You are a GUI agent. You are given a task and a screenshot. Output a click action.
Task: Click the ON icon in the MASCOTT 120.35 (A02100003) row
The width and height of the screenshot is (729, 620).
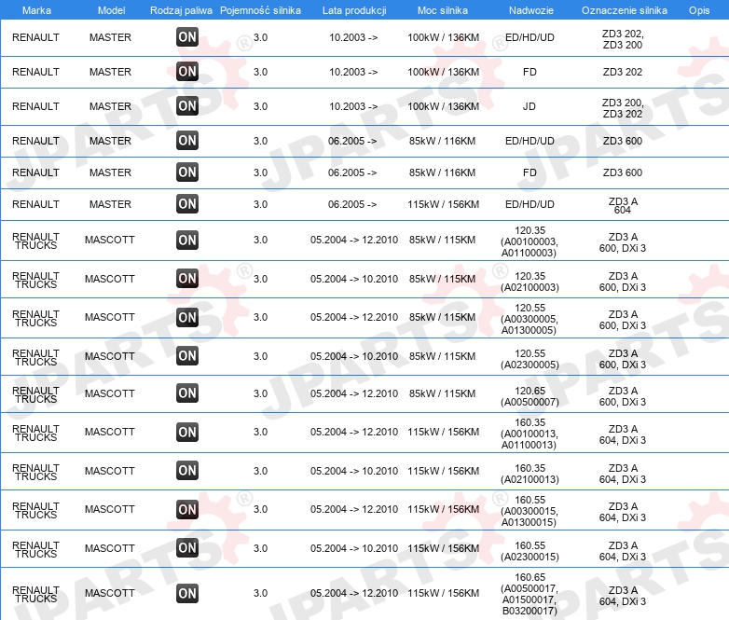(x=187, y=279)
